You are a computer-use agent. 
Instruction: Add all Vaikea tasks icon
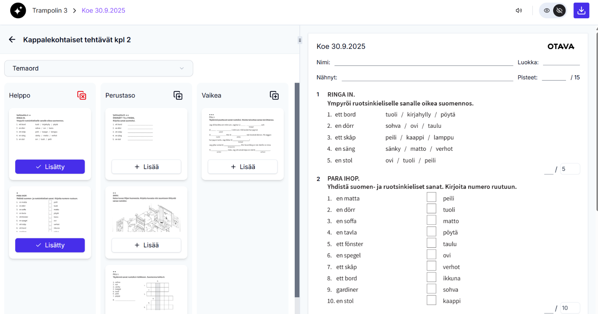[x=274, y=95]
